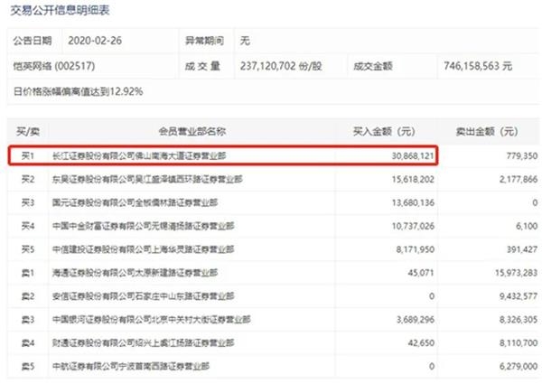Click 东吴证券 吴江盛泽镇西环路 branch name
This screenshot has height=384, width=542.
(x=147, y=180)
